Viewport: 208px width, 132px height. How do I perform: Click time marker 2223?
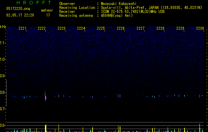(x=62, y=28)
